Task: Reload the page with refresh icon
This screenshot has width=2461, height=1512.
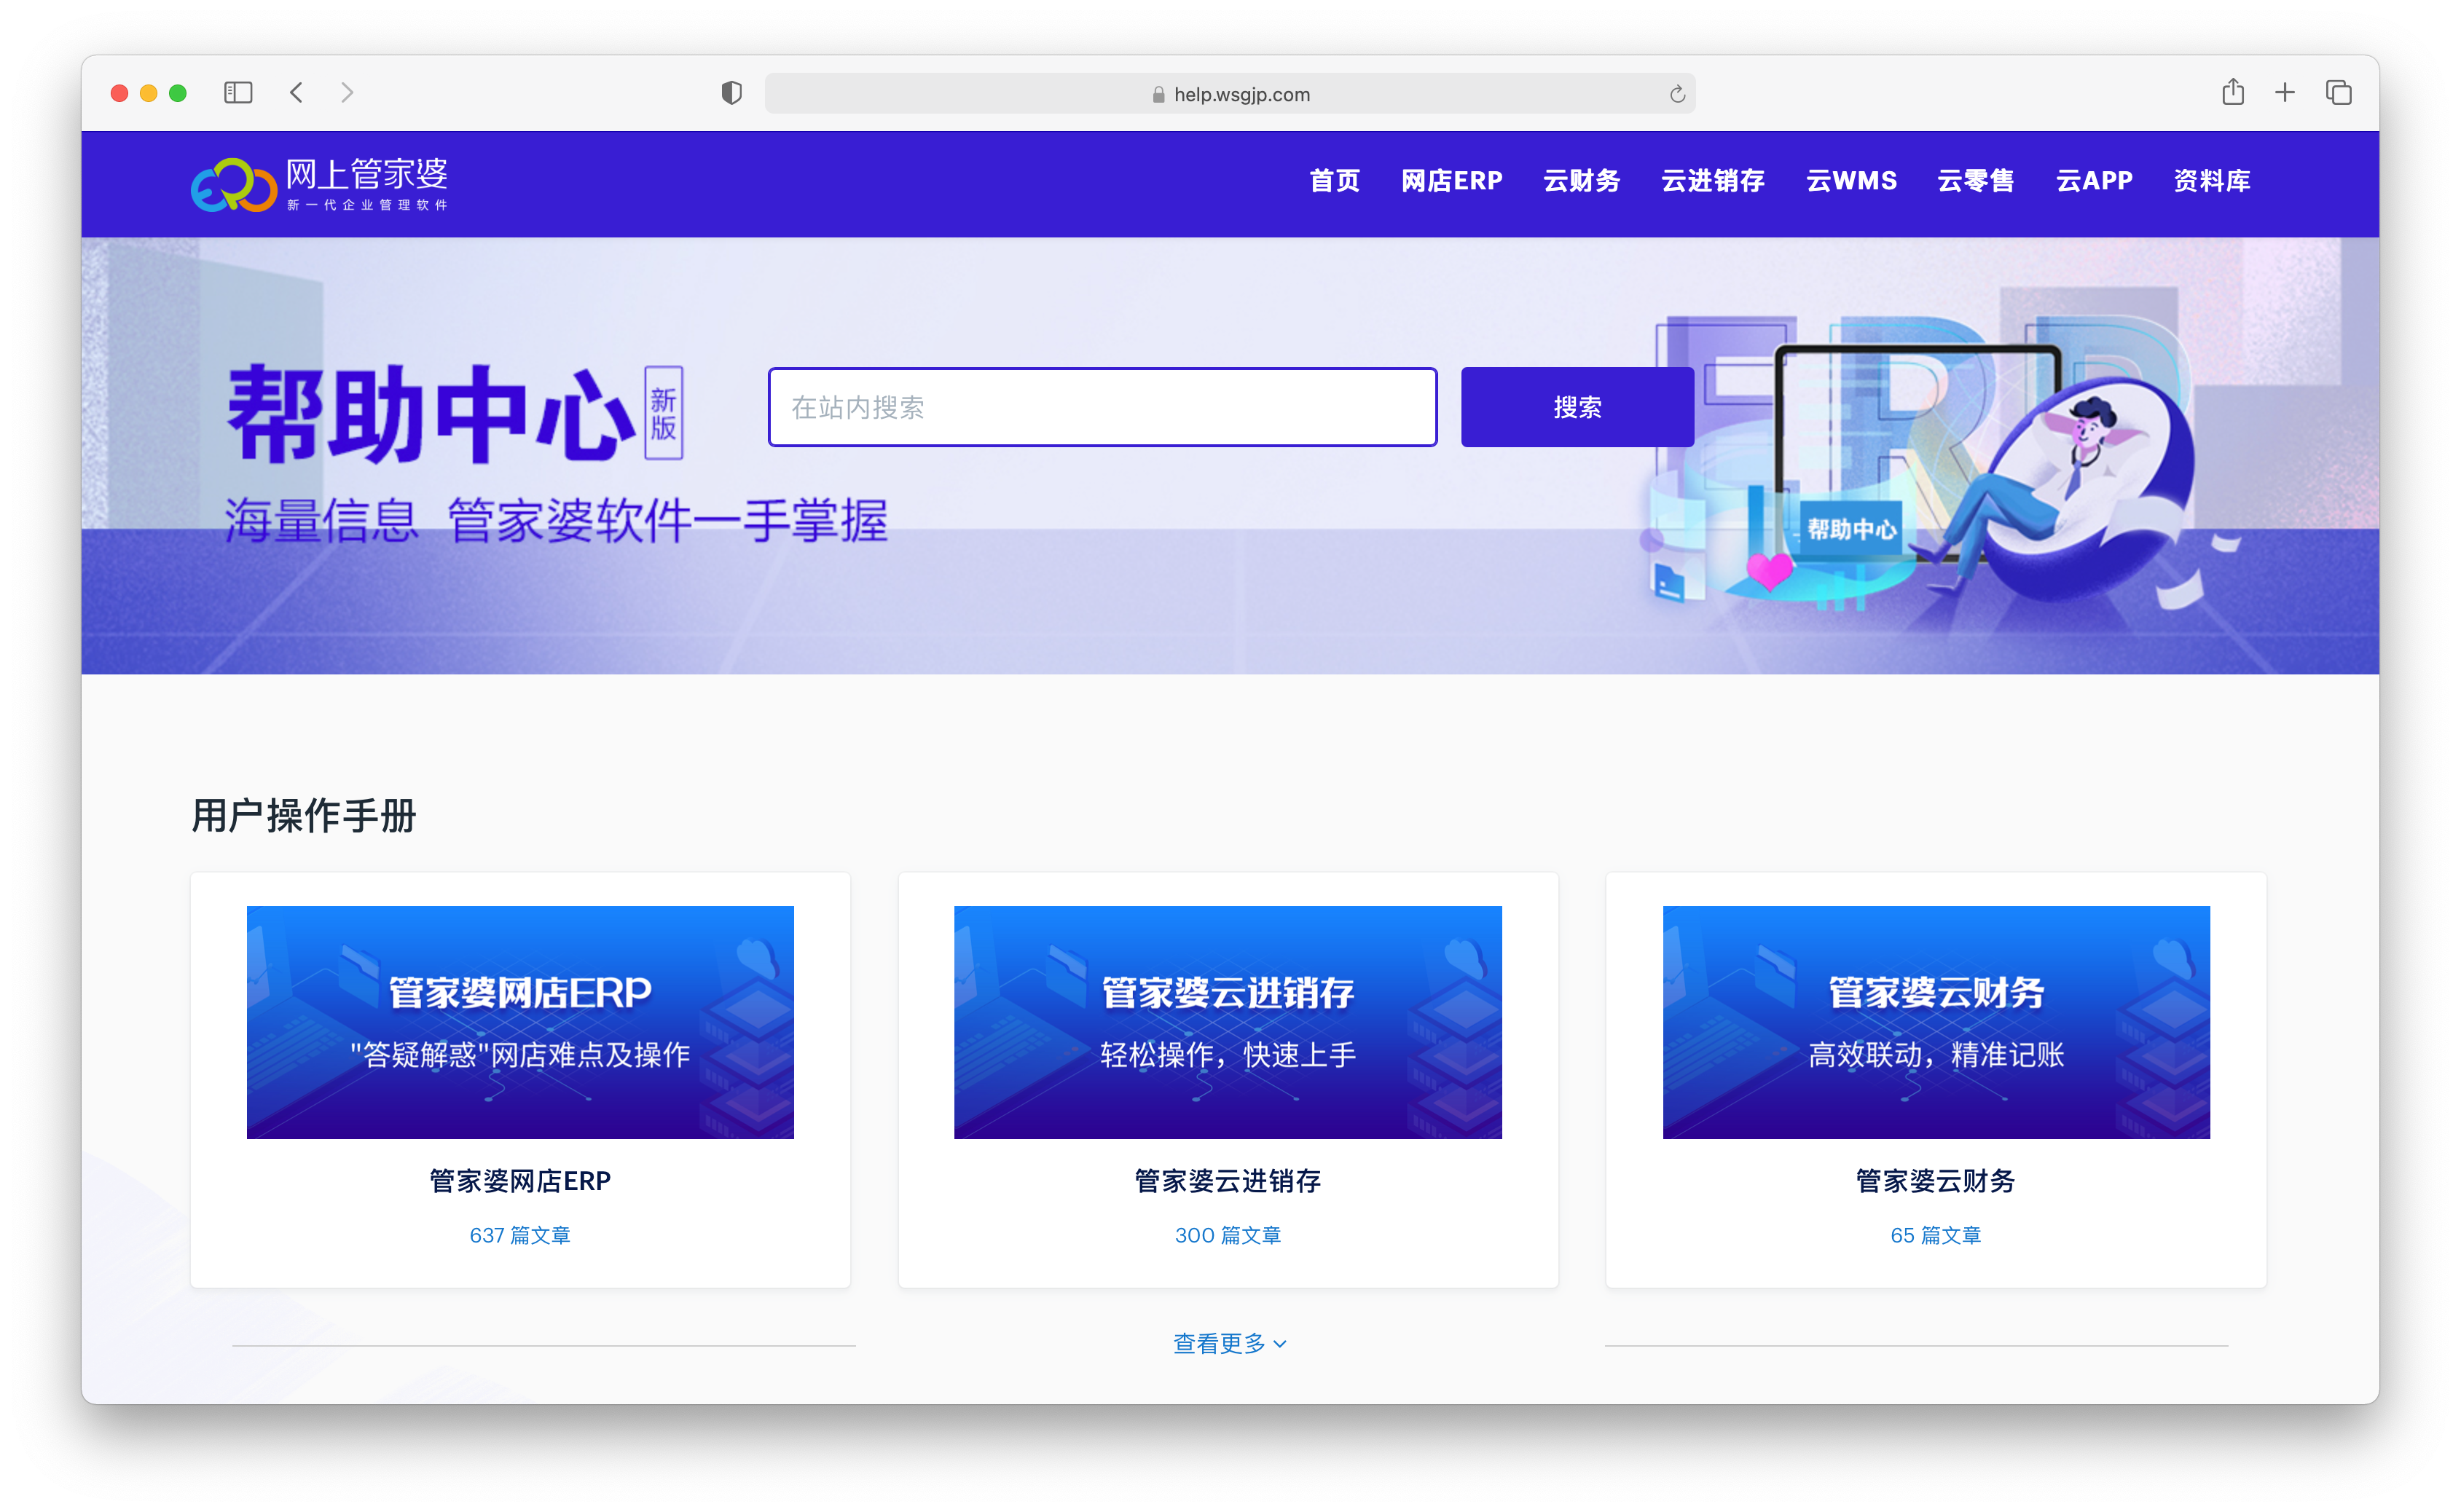Action: (1677, 94)
